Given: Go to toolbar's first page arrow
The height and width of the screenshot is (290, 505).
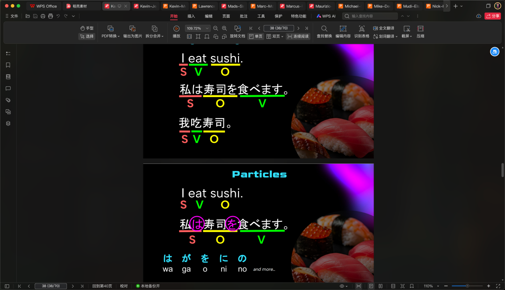Looking at the screenshot, I should [251, 28].
